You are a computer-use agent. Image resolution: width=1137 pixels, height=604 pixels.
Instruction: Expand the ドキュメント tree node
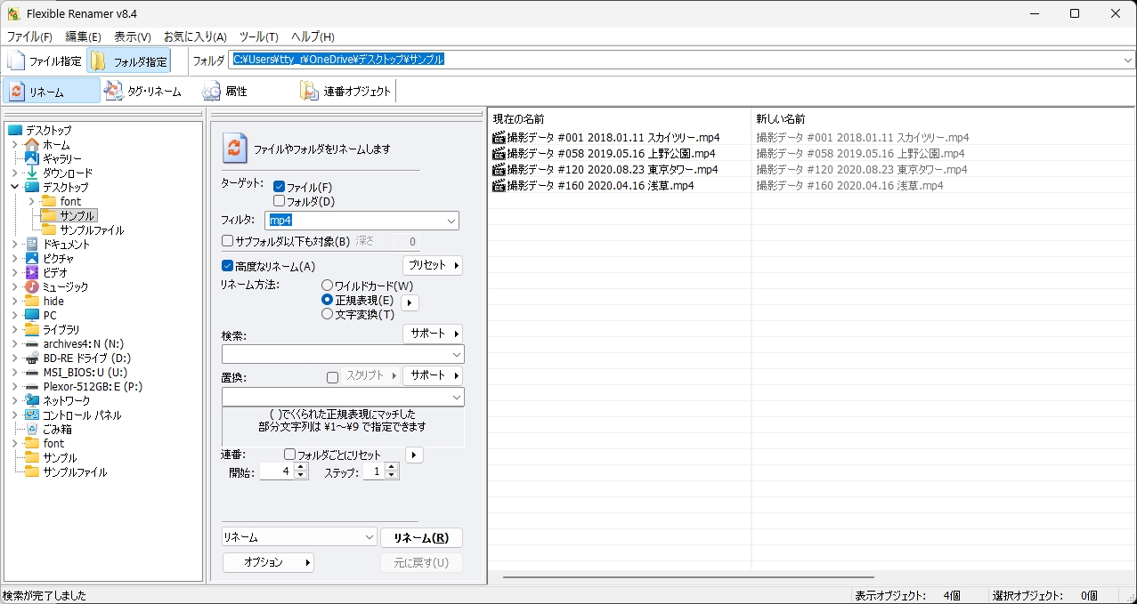point(14,244)
